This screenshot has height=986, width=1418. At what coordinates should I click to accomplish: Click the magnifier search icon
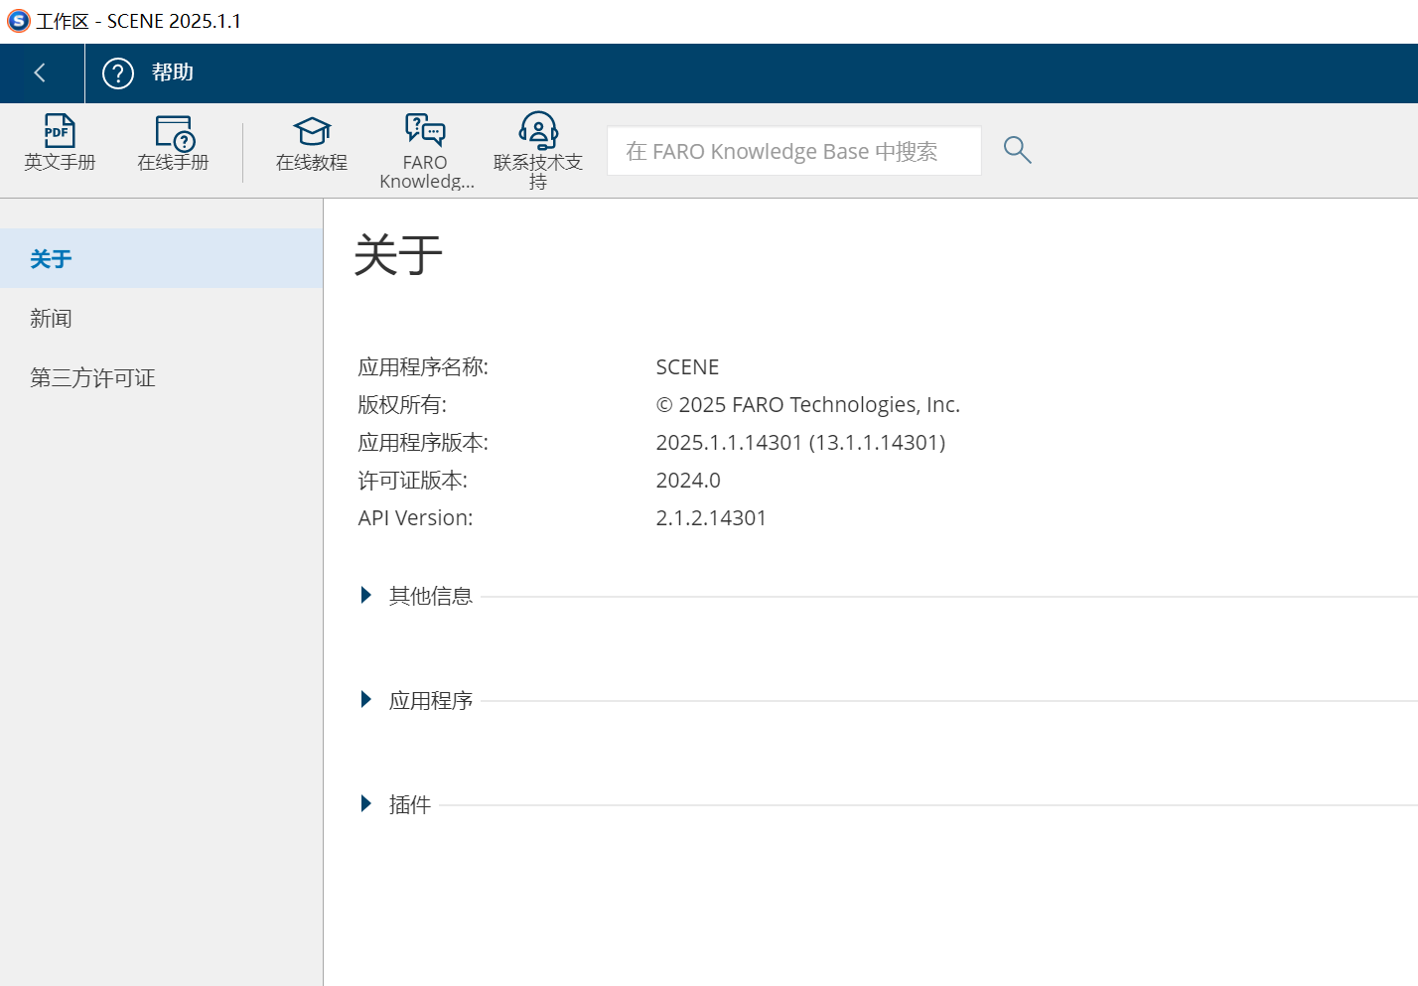(1017, 149)
